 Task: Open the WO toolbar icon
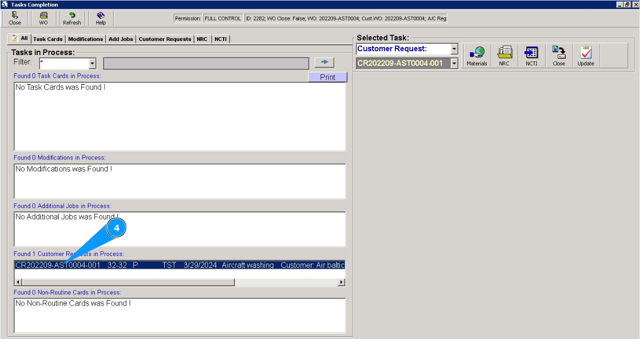[43, 18]
